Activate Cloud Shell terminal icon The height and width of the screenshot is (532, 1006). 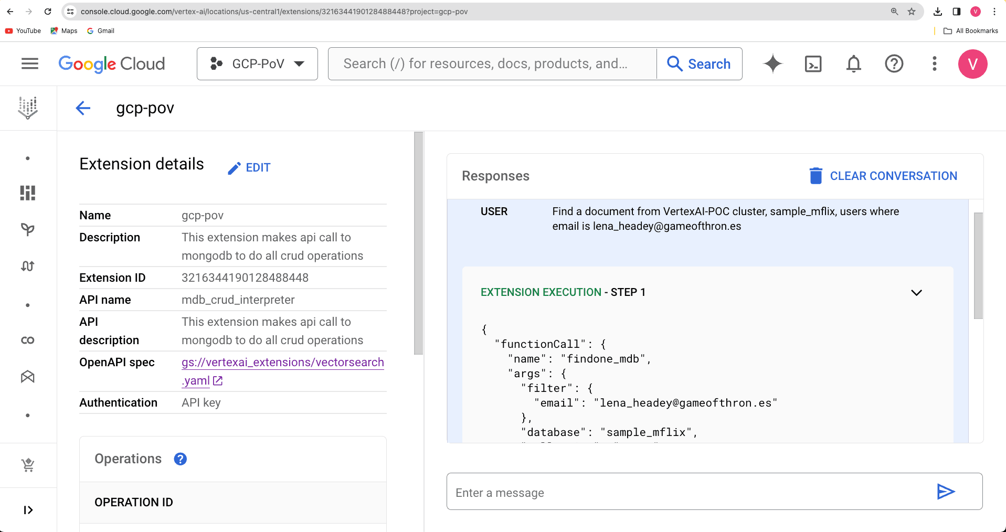[x=813, y=64]
